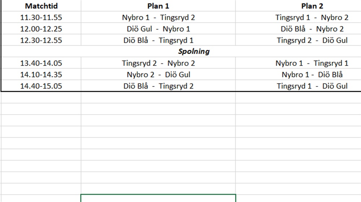Select the 12.00-12.25 match time cell
Image resolution: width=361 pixels, height=202 pixels.
pyautogui.click(x=41, y=29)
